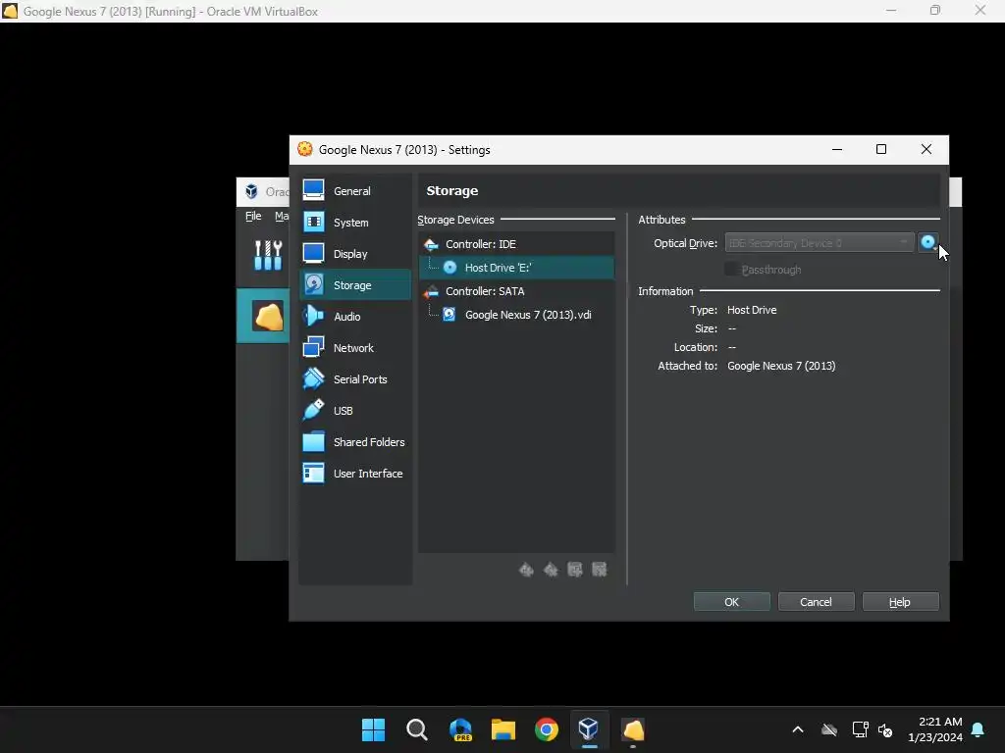1005x753 pixels.
Task: Open the Edge Preview taskbar icon
Action: click(461, 729)
